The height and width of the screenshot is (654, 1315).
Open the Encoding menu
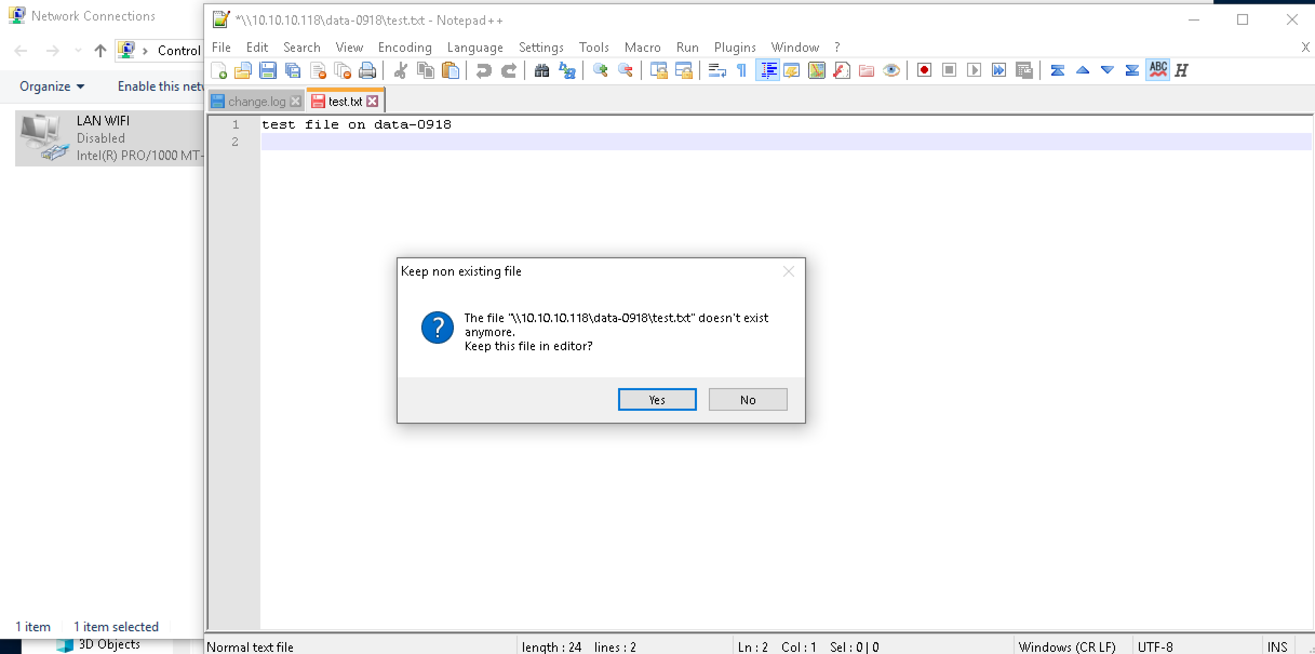[x=405, y=48]
